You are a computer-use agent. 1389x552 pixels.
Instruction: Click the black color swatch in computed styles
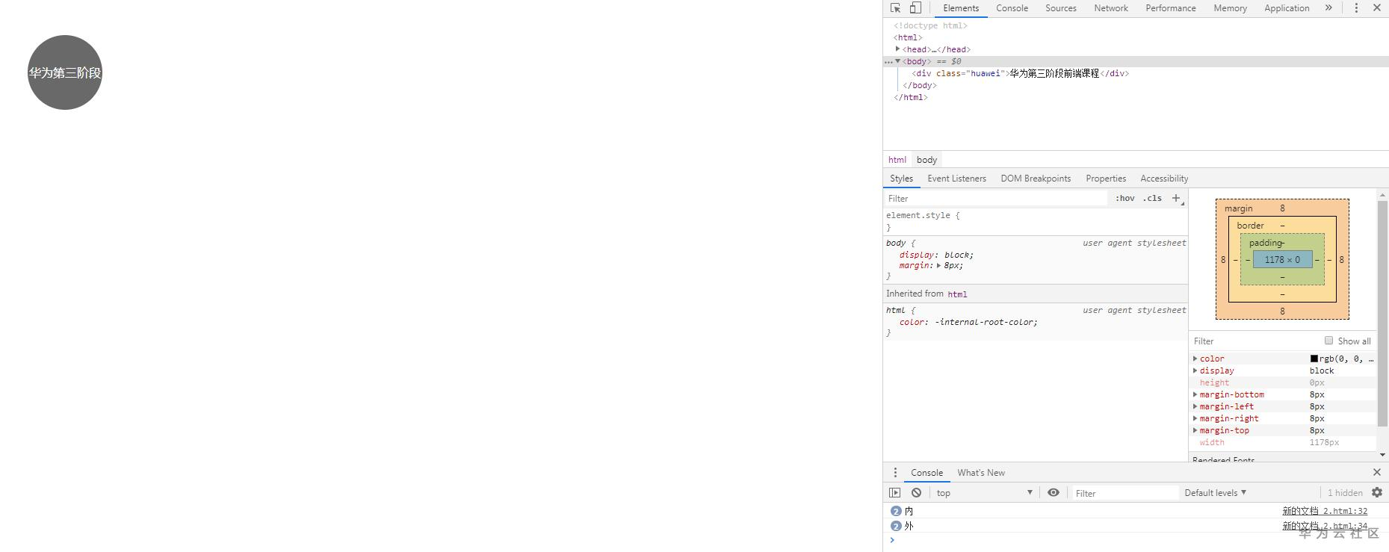(x=1314, y=359)
